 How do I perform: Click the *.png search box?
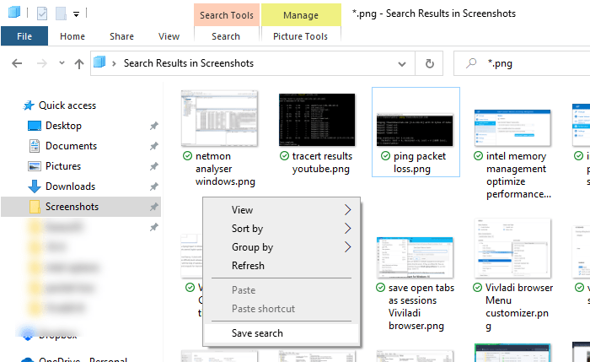click(x=522, y=63)
